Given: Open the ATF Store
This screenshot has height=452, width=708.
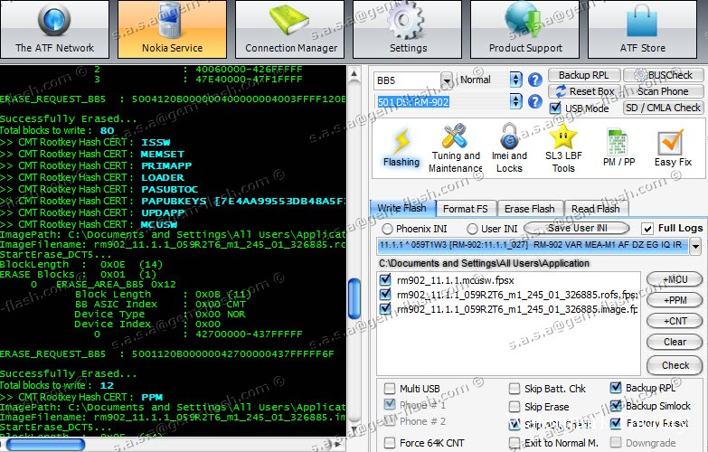Looking at the screenshot, I should 642,29.
